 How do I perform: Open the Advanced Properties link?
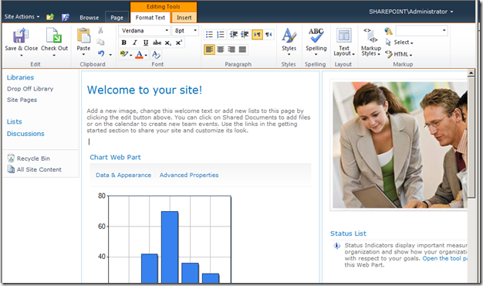tap(189, 175)
